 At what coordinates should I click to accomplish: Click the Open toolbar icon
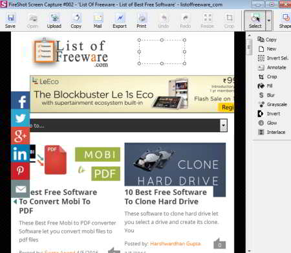coord(32,21)
